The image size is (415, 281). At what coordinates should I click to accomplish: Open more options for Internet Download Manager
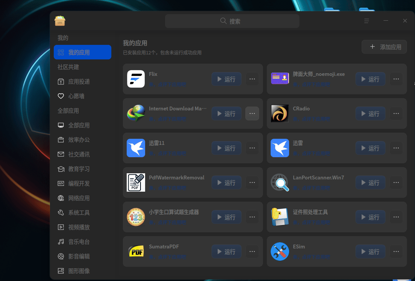pos(252,114)
